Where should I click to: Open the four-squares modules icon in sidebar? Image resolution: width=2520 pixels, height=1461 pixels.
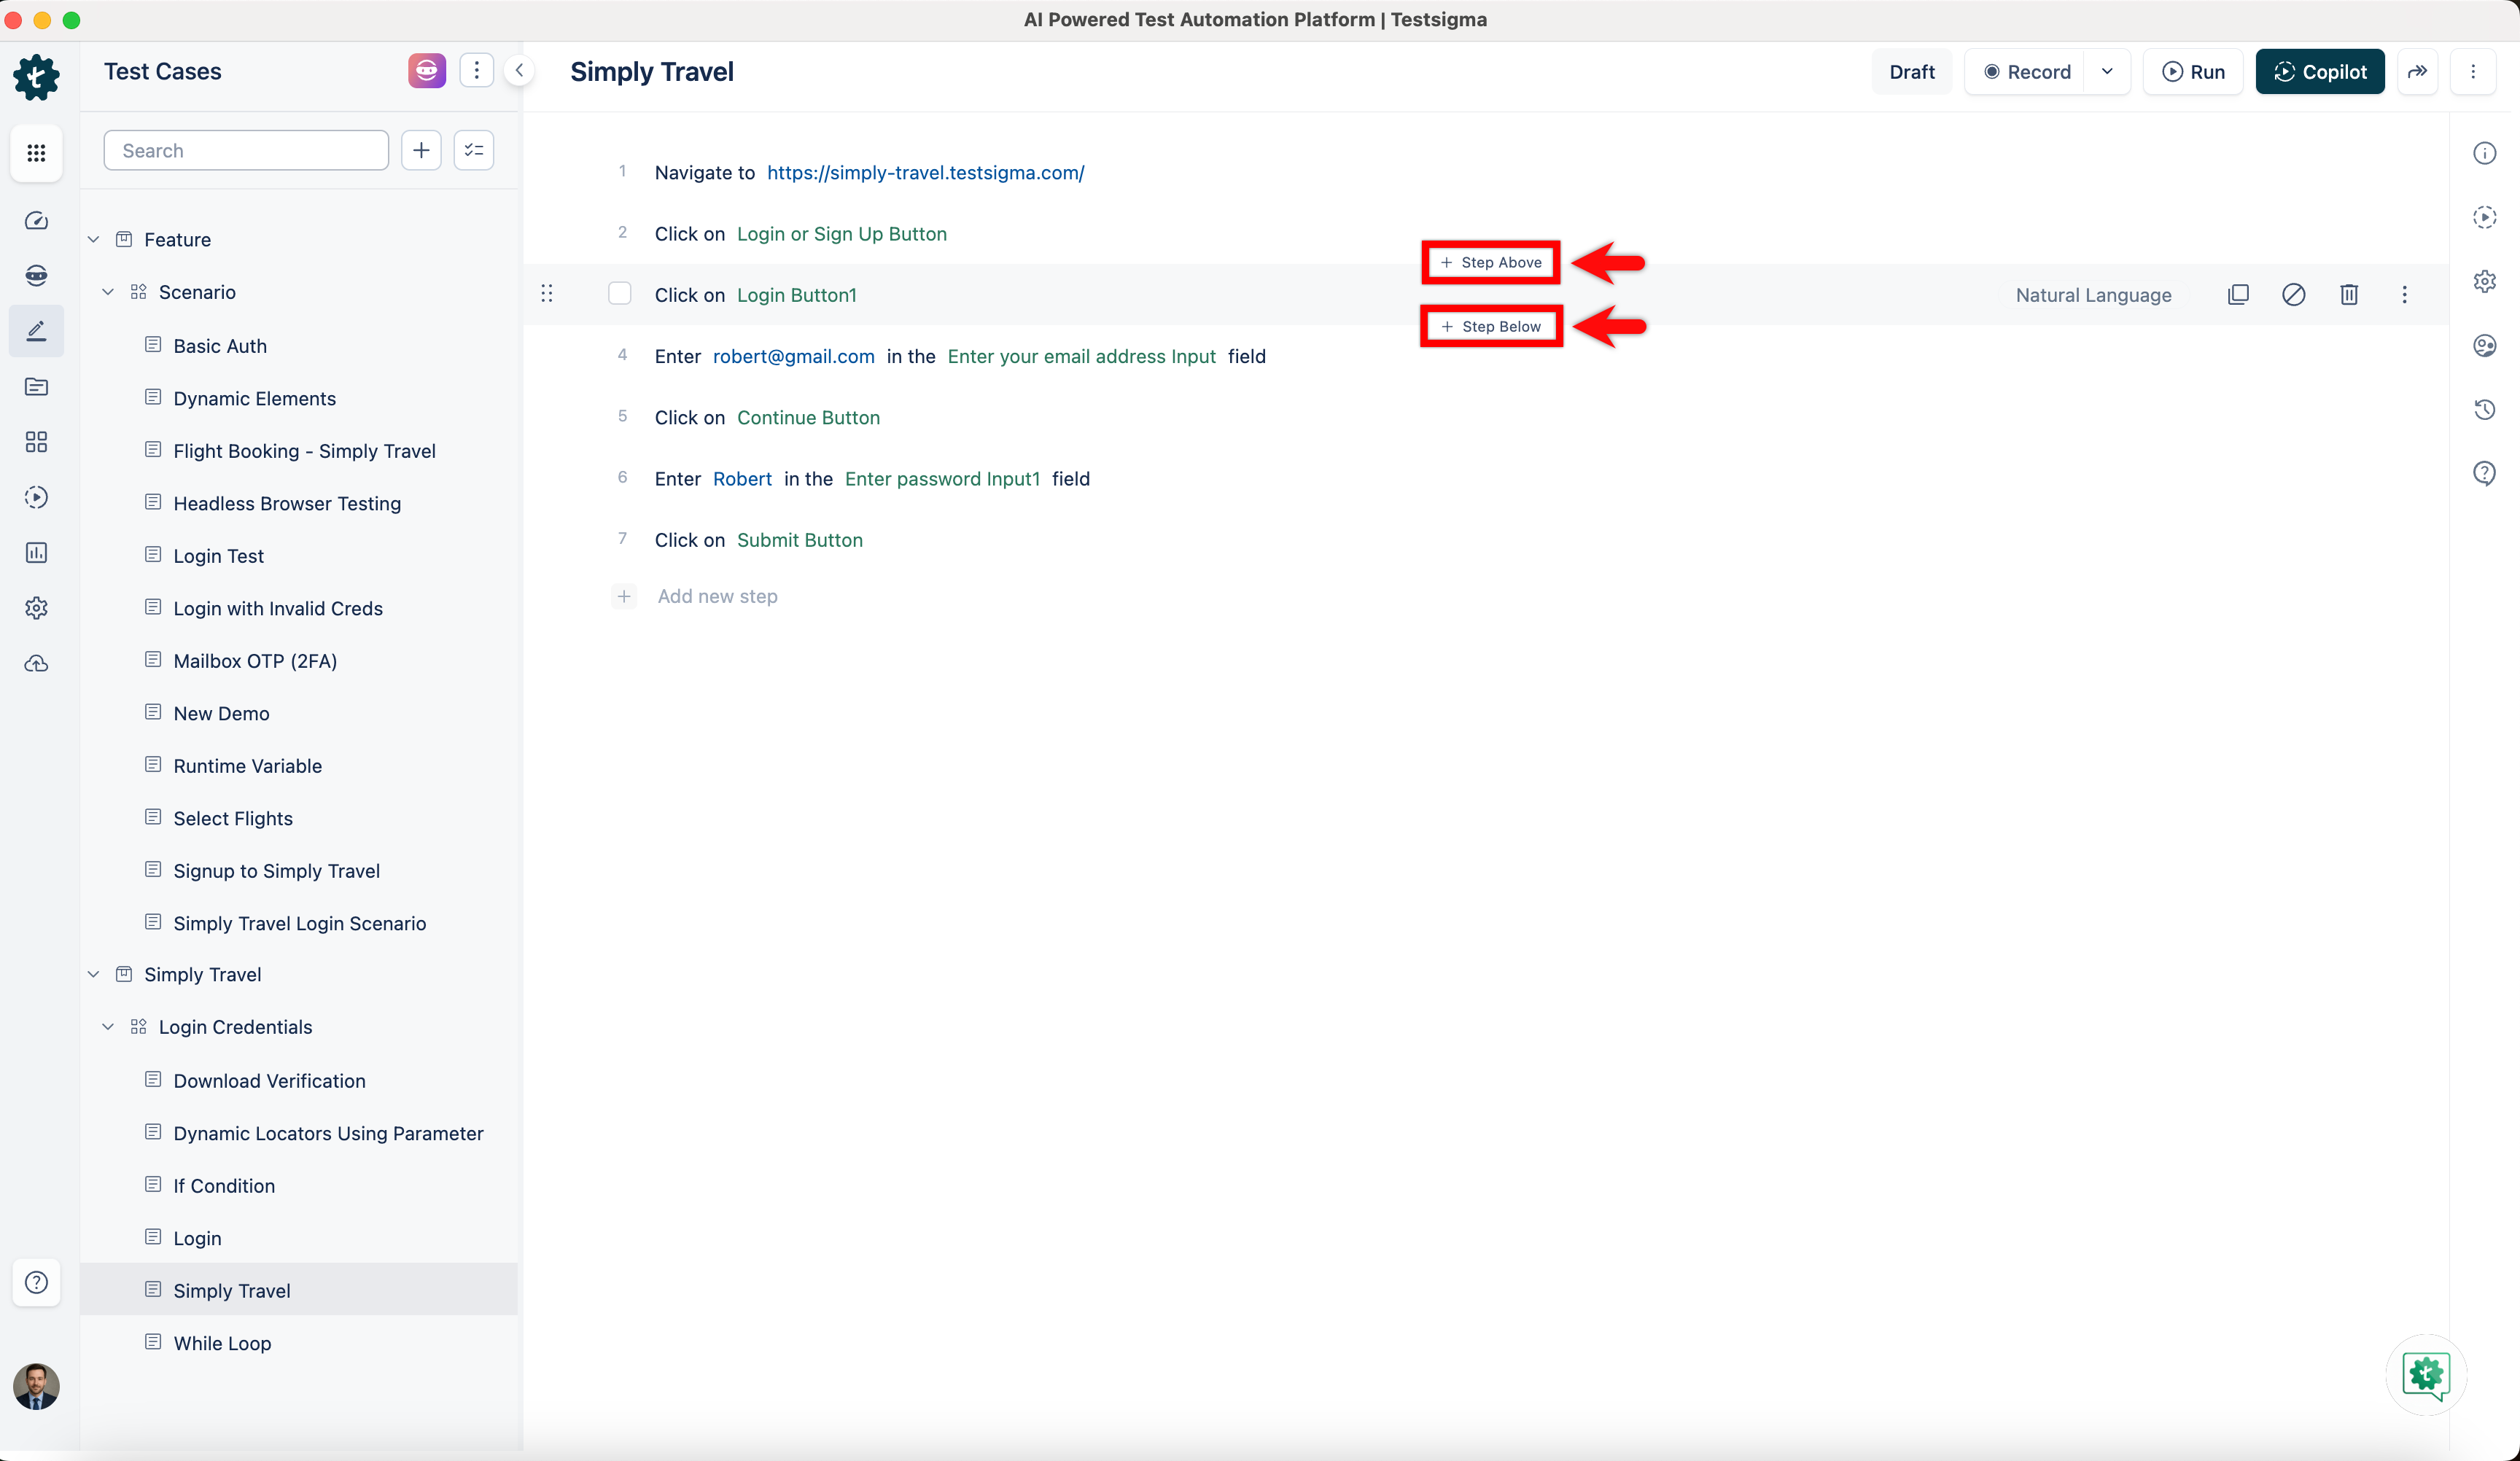point(36,442)
